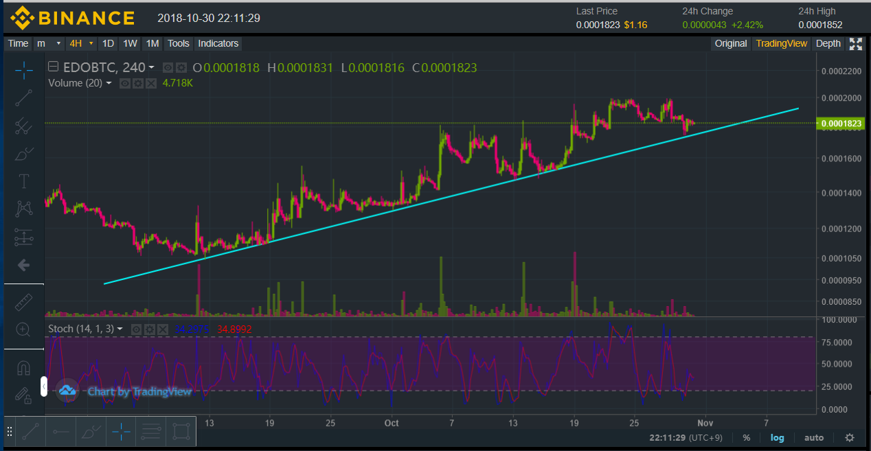Image resolution: width=871 pixels, height=451 pixels.
Task: Click the back arrow in left sidebar
Action: (24, 265)
